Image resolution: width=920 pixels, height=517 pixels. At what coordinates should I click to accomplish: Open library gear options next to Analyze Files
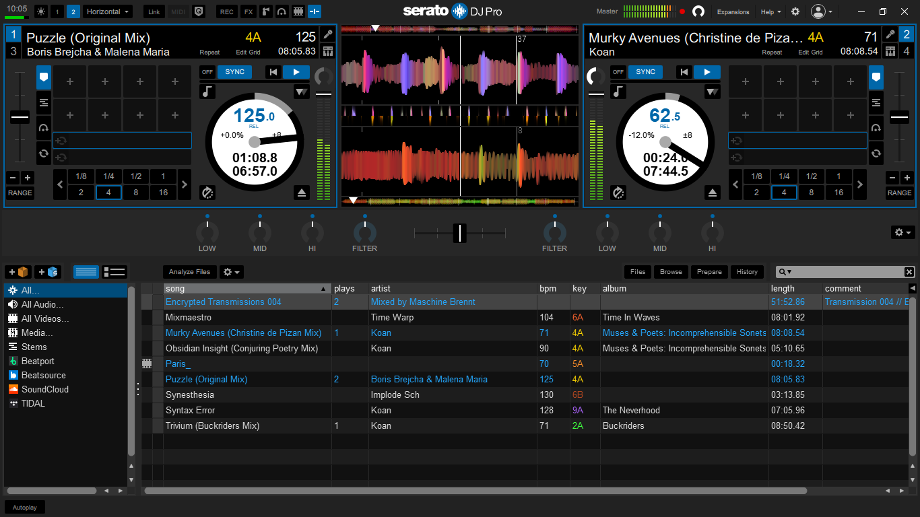coord(232,272)
